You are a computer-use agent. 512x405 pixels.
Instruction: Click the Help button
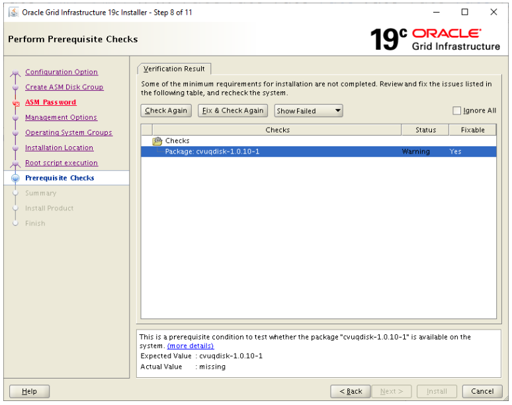29,391
